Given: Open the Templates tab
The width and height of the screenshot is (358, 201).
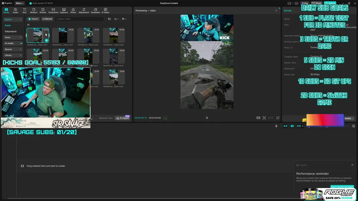Looking at the screenshot, I should click(95, 11).
